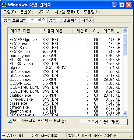Select the ACAEGMgr.exe process row
This screenshot has height=140, width=134.
65,40
